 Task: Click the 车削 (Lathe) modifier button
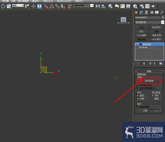156,32
